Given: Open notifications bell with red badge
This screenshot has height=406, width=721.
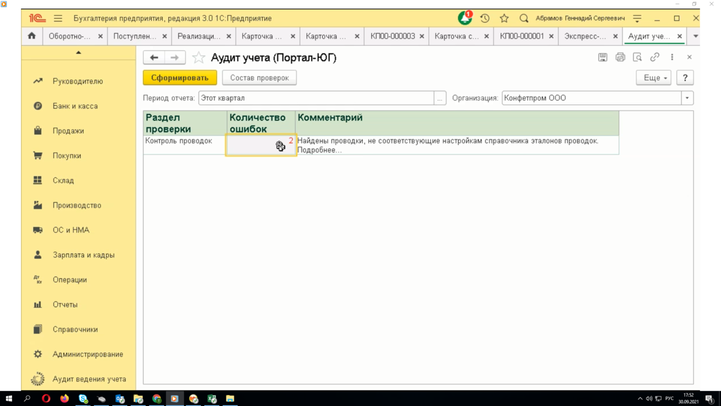Looking at the screenshot, I should [465, 18].
